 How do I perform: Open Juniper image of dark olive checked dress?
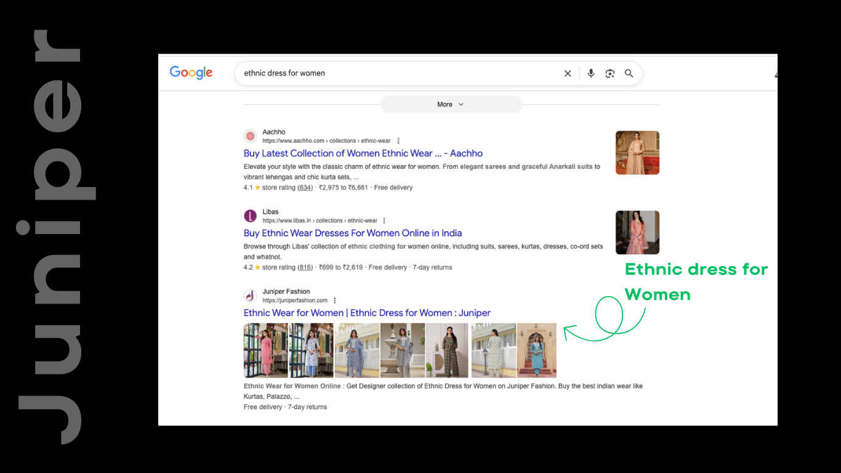coord(448,350)
